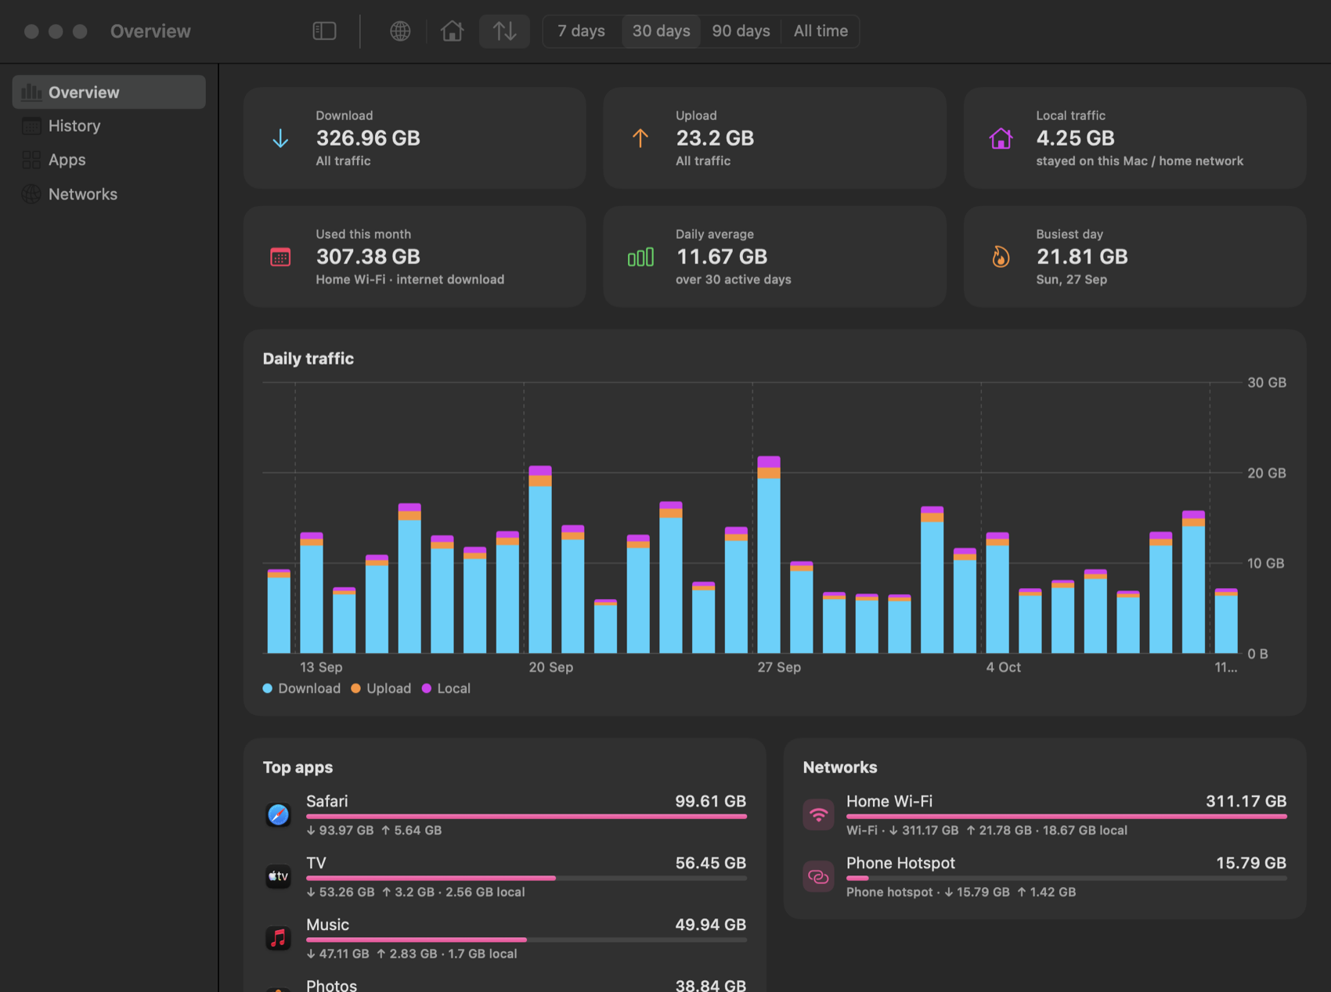Click the 307.38 GB used this month value
1331x992 pixels.
[x=368, y=257]
